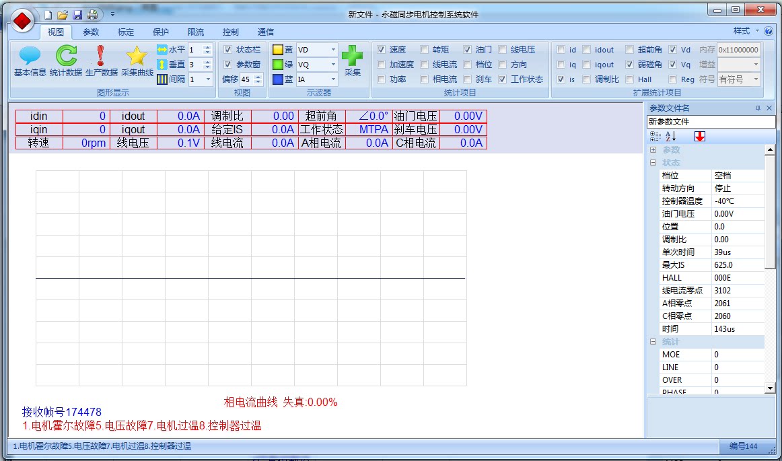Pin the 参数文件名 panel
Screen dimensions: 782x461
pyautogui.click(x=758, y=108)
